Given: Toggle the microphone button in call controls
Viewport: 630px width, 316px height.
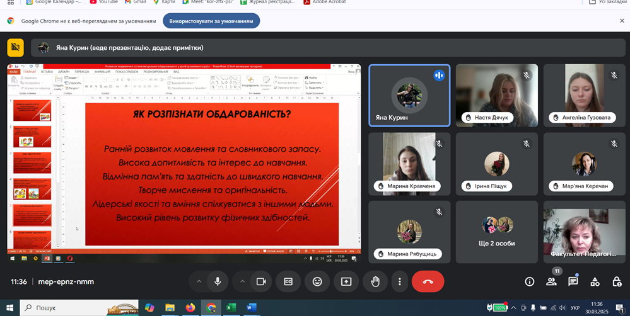Looking at the screenshot, I should (218, 281).
